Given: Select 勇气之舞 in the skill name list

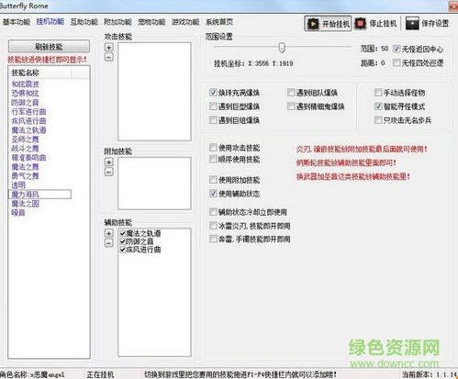Looking at the screenshot, I should (25, 176).
